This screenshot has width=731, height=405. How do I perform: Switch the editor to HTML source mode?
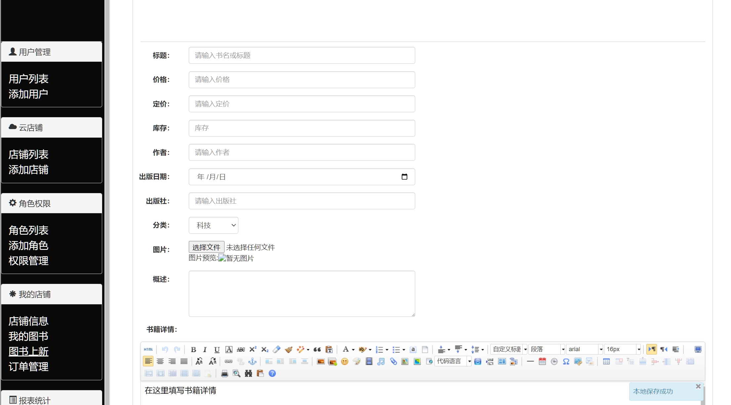click(148, 349)
